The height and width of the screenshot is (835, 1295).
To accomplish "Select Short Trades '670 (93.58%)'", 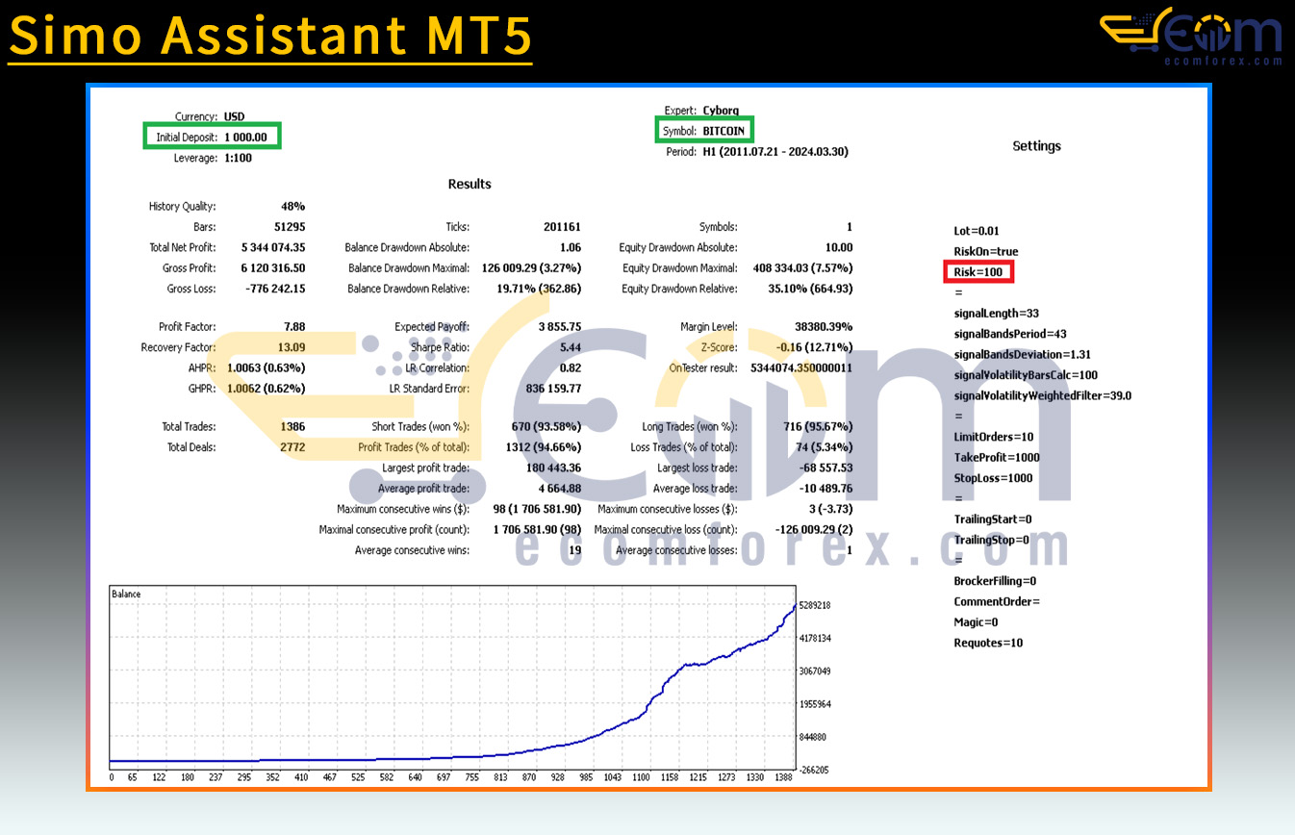I will (x=546, y=427).
